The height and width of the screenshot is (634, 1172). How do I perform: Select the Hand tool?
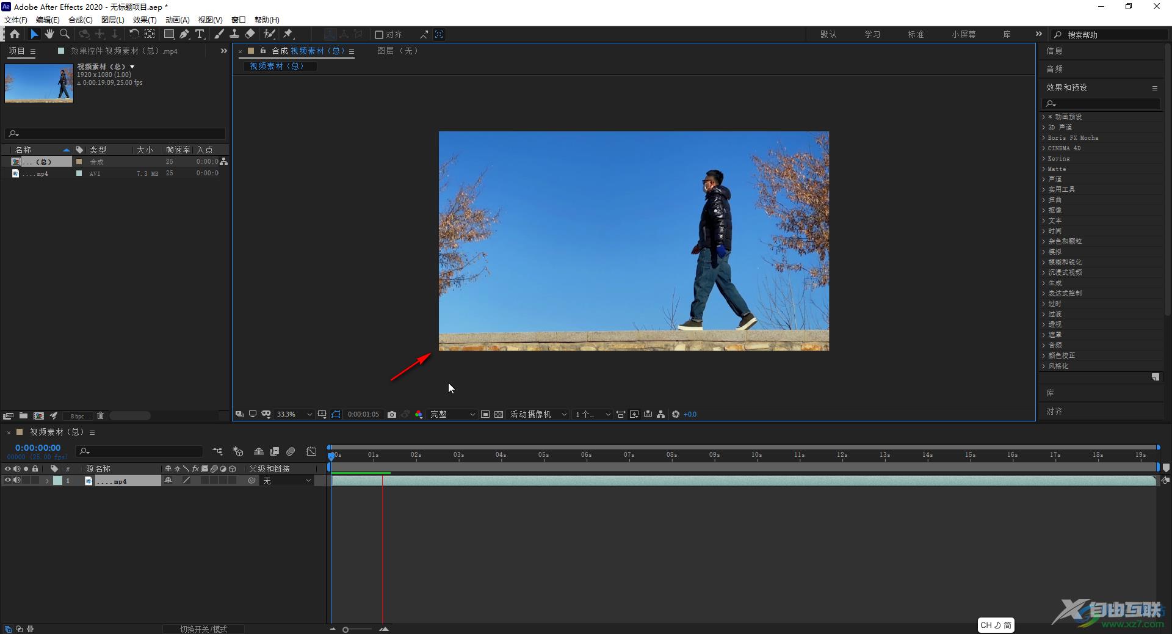(49, 34)
